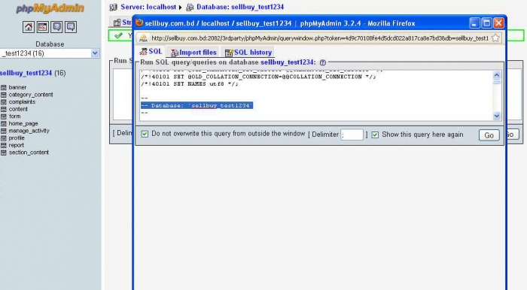Click scroll-down arrow of SQL textarea
The image size is (527, 290).
(x=496, y=116)
